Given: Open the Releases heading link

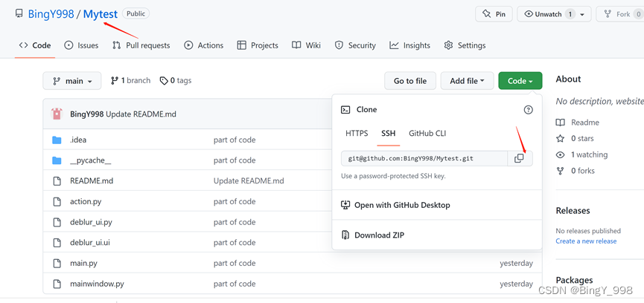Looking at the screenshot, I should pos(573,210).
